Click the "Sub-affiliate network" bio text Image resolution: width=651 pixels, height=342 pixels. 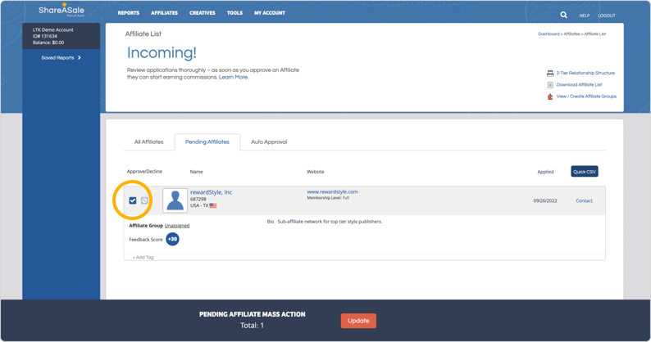330,222
